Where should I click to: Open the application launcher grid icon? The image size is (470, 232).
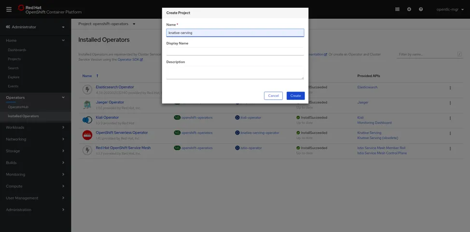tap(397, 9)
